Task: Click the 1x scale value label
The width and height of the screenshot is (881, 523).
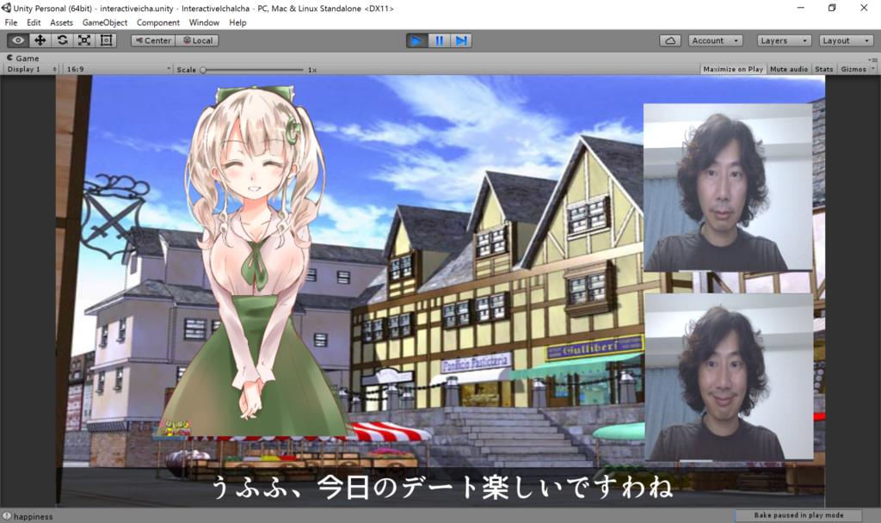Action: point(312,70)
